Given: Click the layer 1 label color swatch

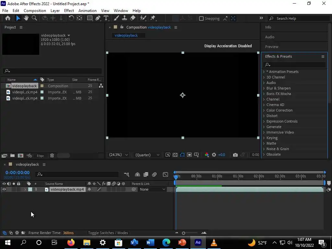Looking at the screenshot, I should (30, 189).
